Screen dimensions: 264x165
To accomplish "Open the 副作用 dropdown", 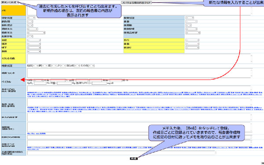I will [30, 21].
